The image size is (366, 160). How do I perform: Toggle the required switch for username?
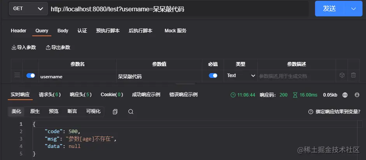coord(213,76)
